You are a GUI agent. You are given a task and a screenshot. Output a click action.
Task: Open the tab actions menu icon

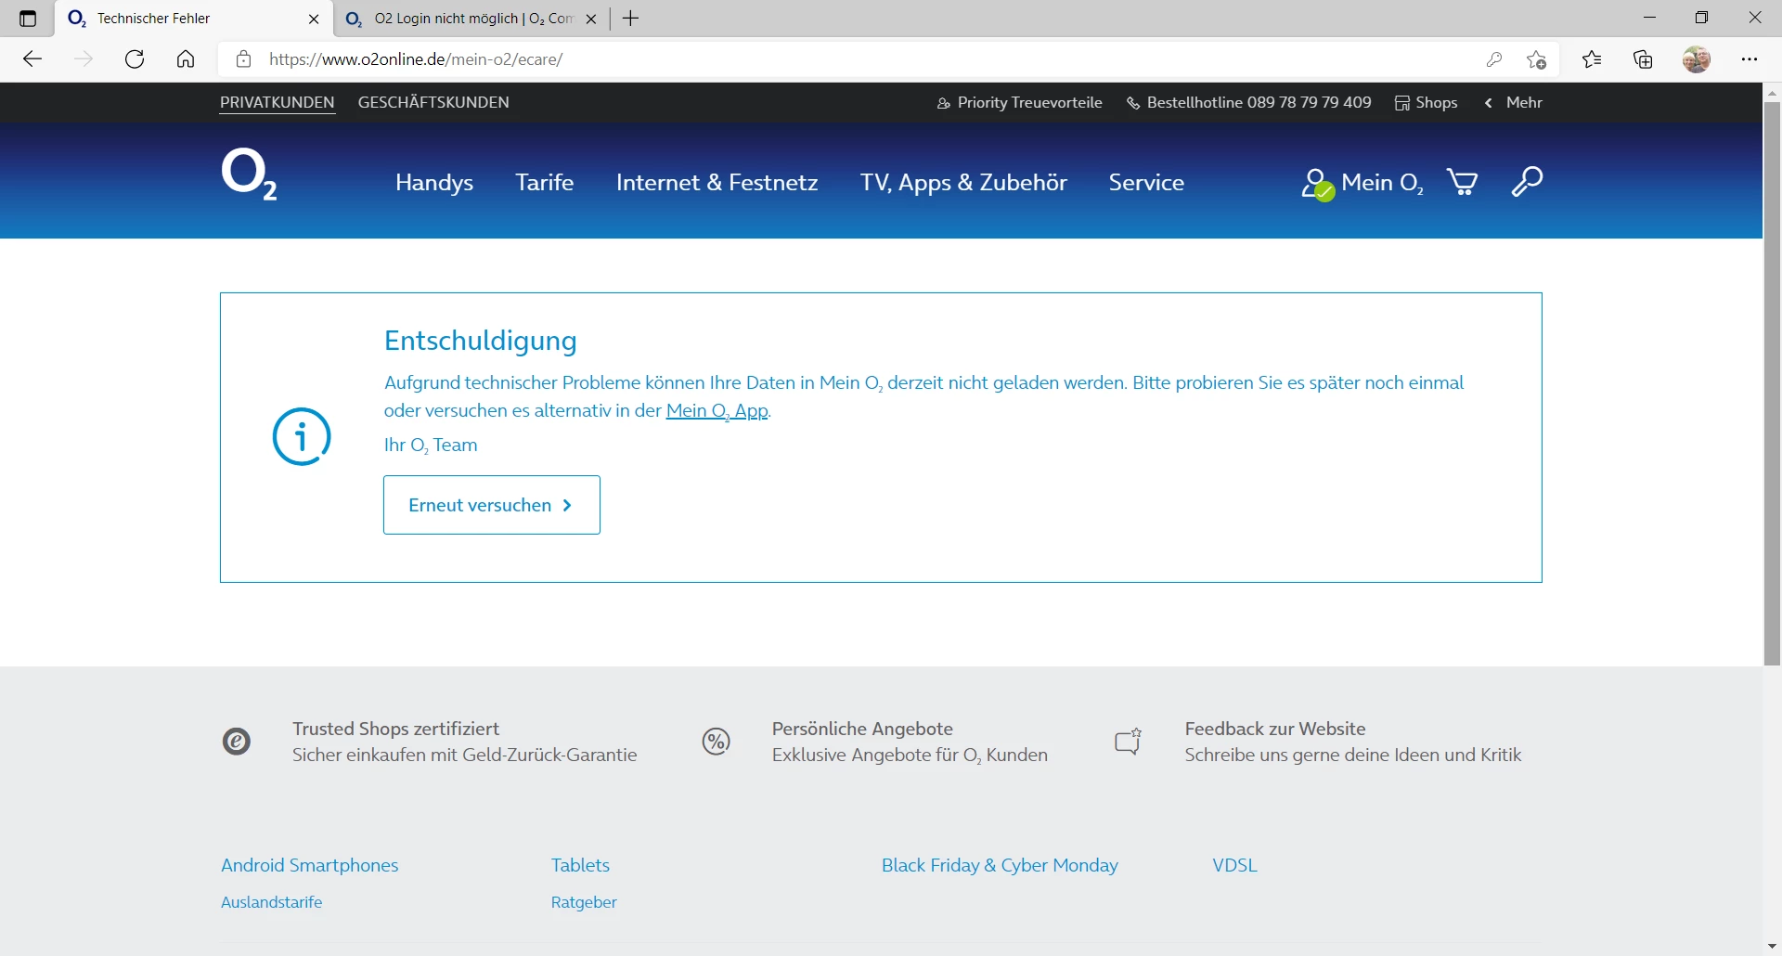point(28,19)
